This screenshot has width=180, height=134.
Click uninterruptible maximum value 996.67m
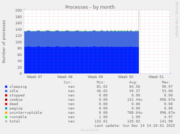[x=167, y=113]
